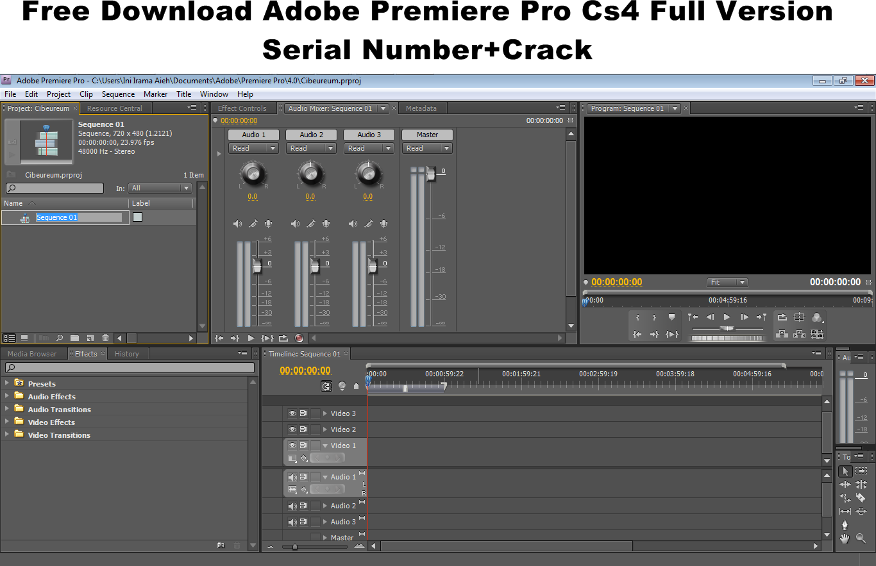
Task: Click the Lift button in Program monitor
Action: (782, 334)
